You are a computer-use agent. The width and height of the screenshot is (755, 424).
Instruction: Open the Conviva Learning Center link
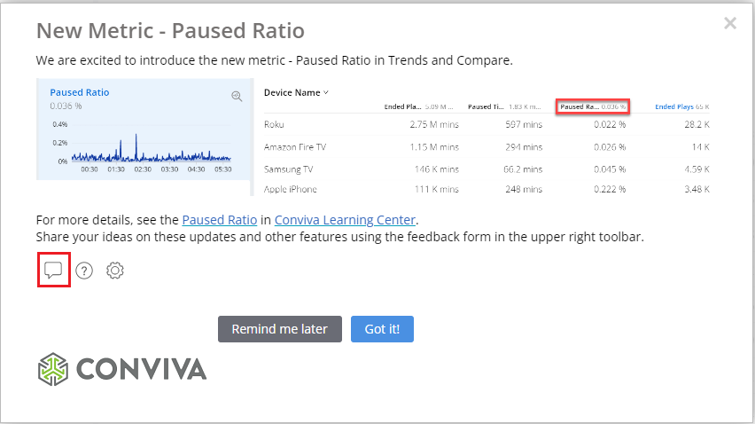(x=344, y=220)
